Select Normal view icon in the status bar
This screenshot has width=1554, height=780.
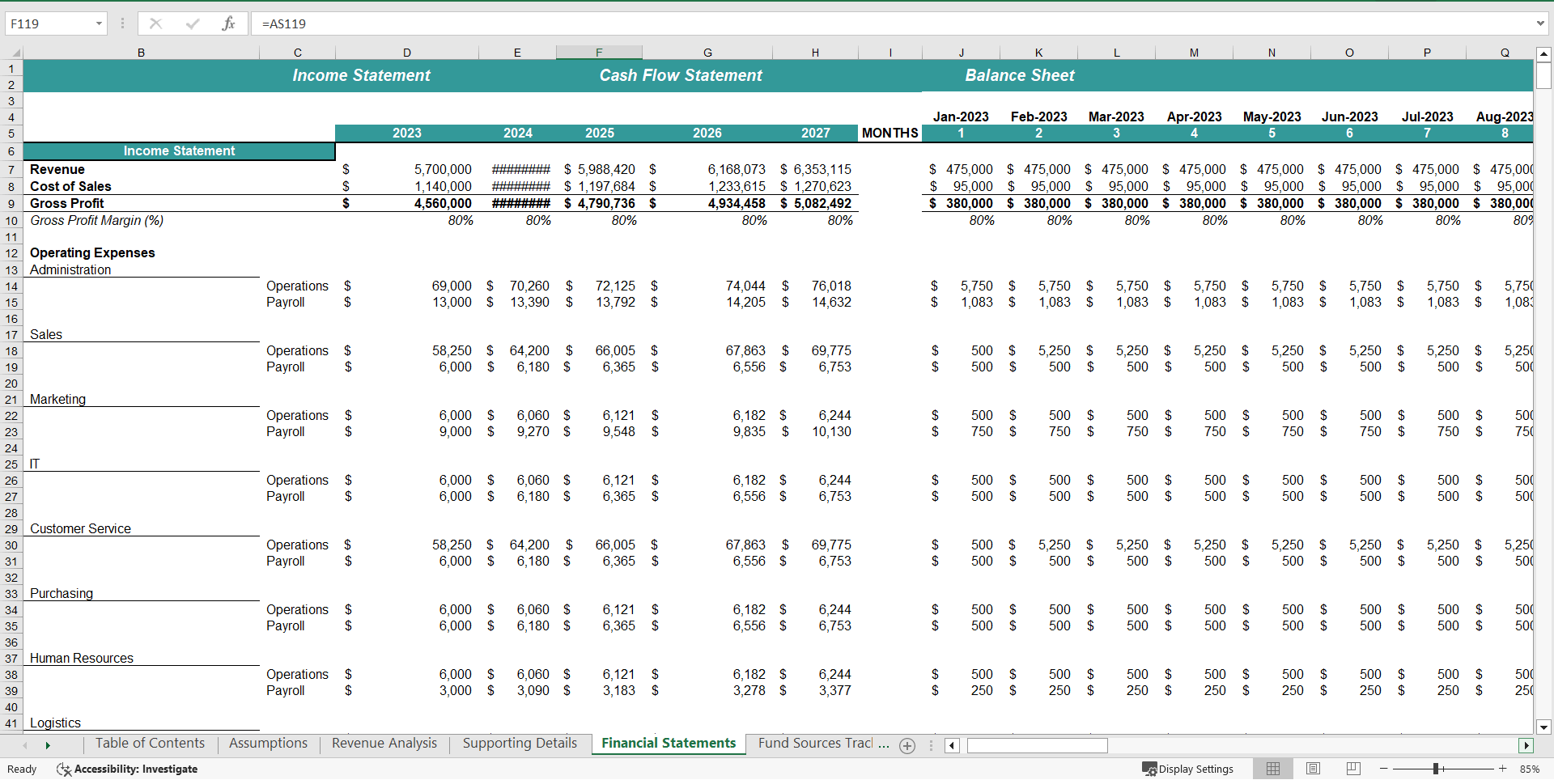click(1272, 769)
